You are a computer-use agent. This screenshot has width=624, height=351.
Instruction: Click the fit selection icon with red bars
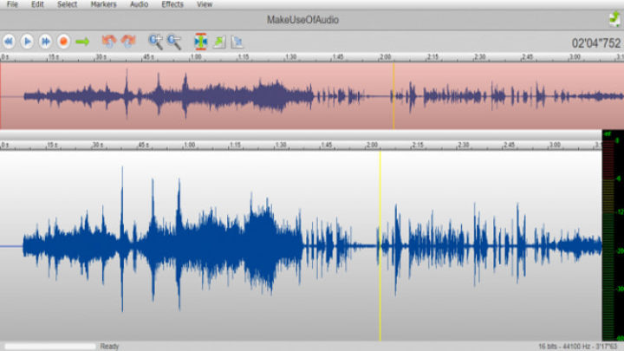200,41
